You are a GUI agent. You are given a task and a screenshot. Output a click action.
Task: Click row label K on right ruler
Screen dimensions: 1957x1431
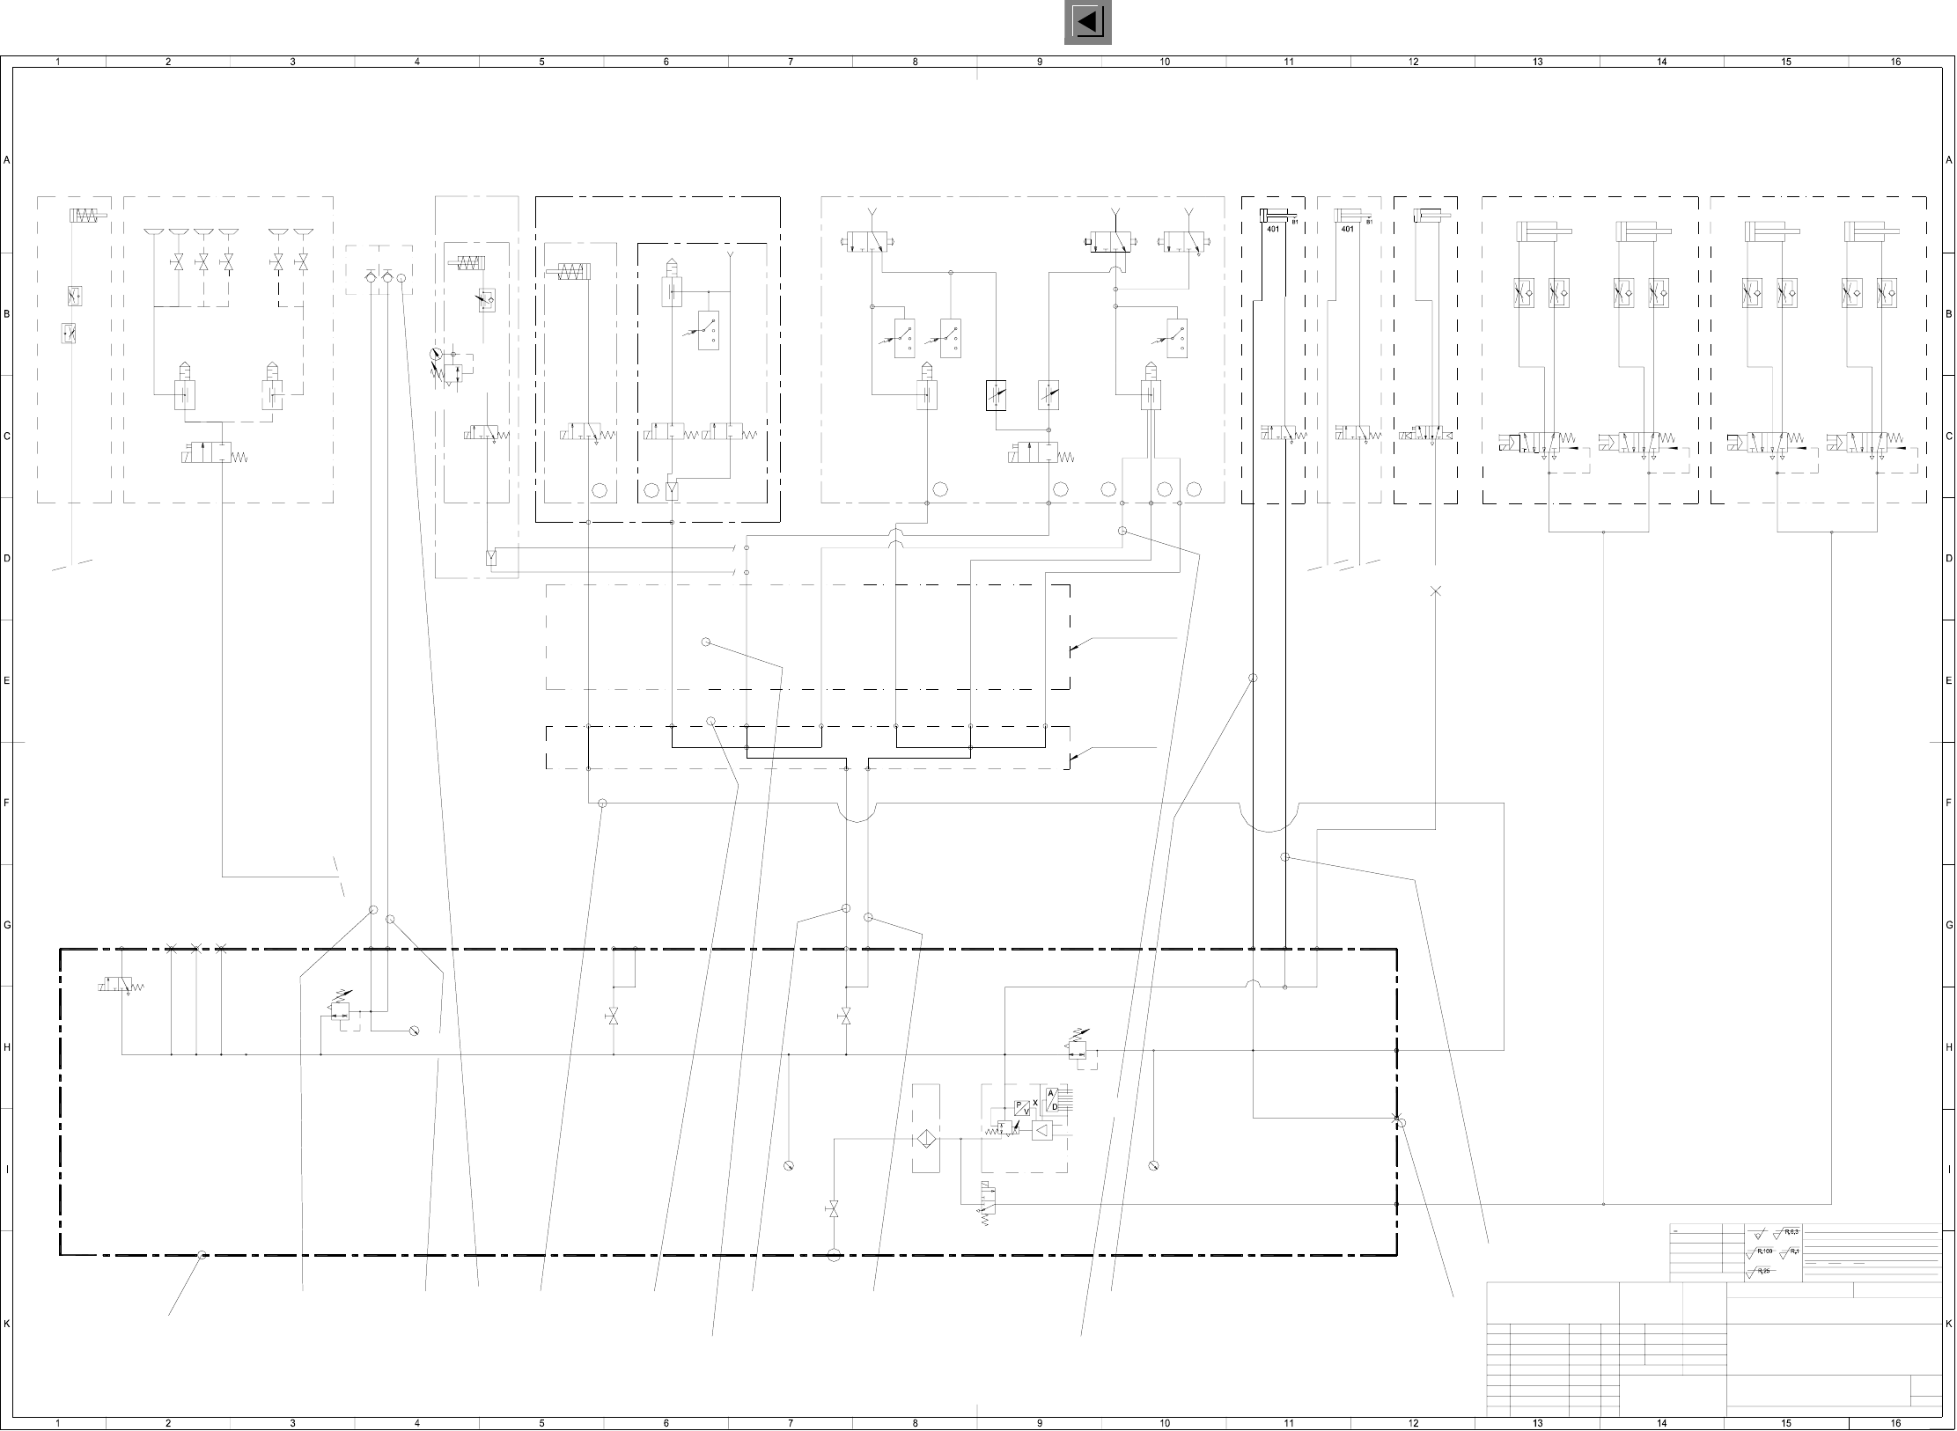click(x=1949, y=1324)
